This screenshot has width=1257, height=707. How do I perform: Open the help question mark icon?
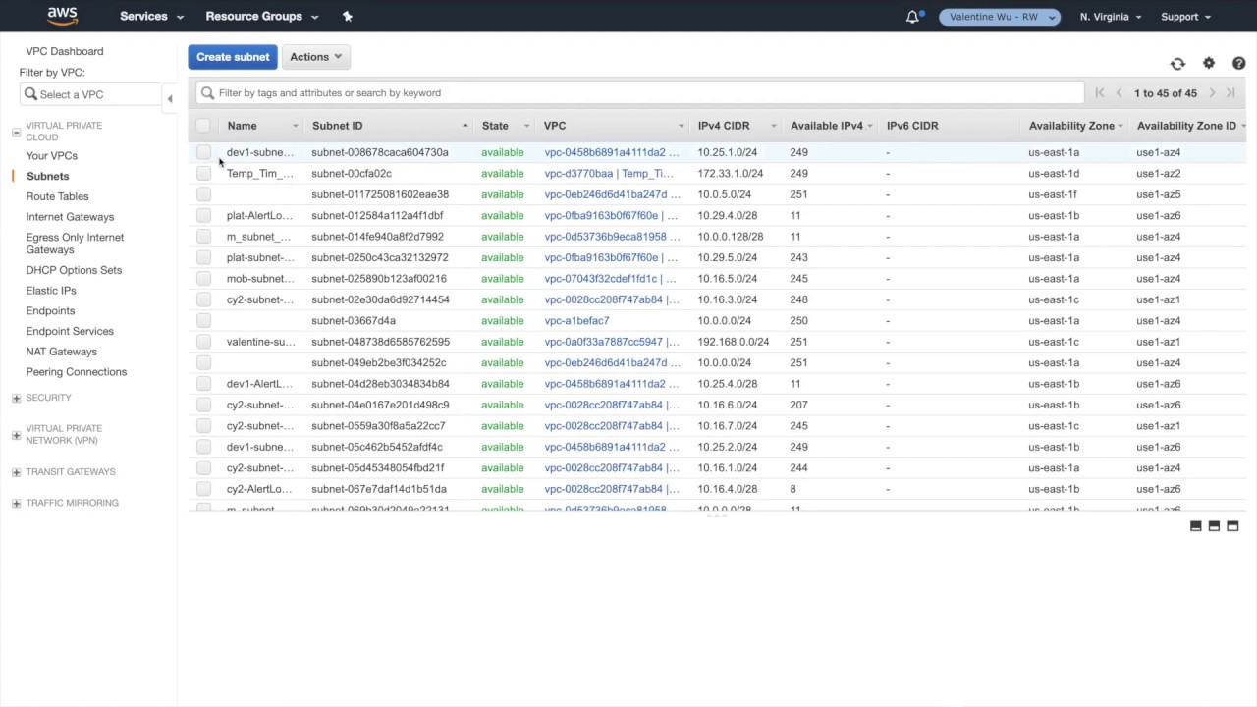(1239, 63)
